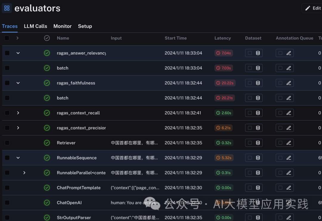Select the ragas_context_precision row checkbox
This screenshot has height=221, width=322.
(7, 128)
